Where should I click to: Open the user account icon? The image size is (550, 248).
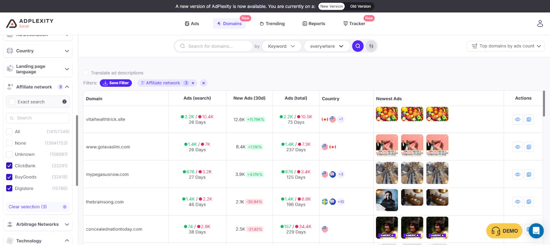coord(540,23)
